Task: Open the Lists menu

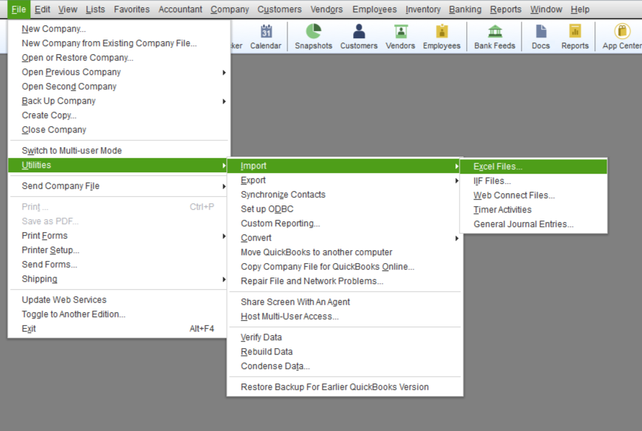Action: [x=95, y=9]
